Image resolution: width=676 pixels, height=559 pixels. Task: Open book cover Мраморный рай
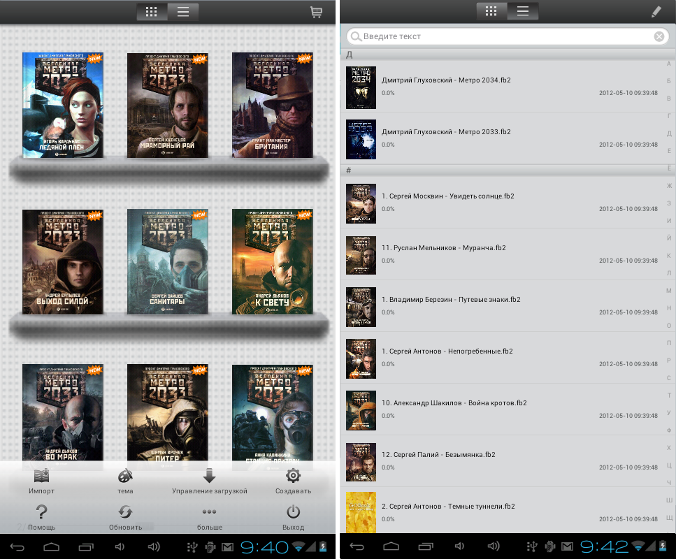tap(168, 106)
